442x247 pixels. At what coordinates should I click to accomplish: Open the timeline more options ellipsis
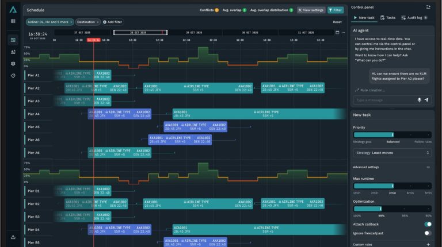[344, 33]
